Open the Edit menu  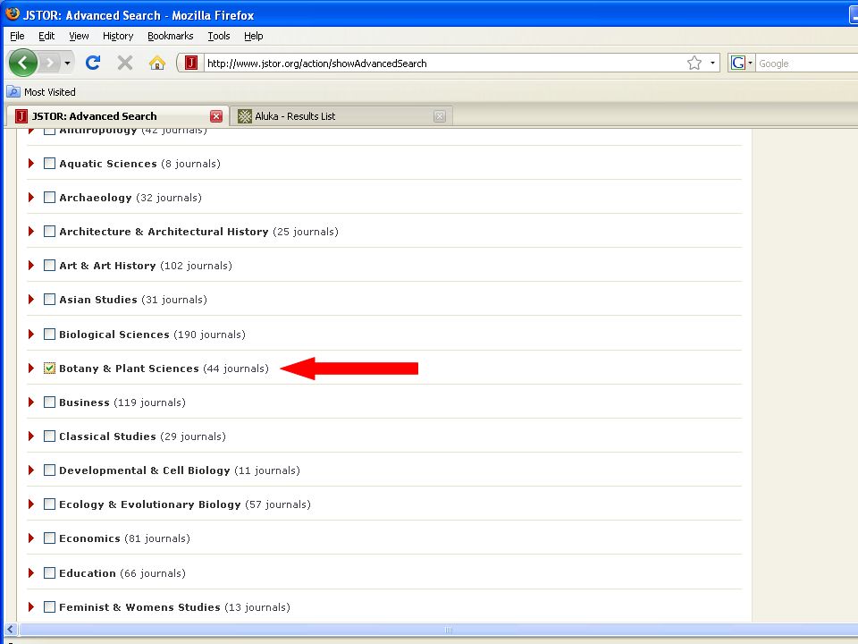click(46, 36)
